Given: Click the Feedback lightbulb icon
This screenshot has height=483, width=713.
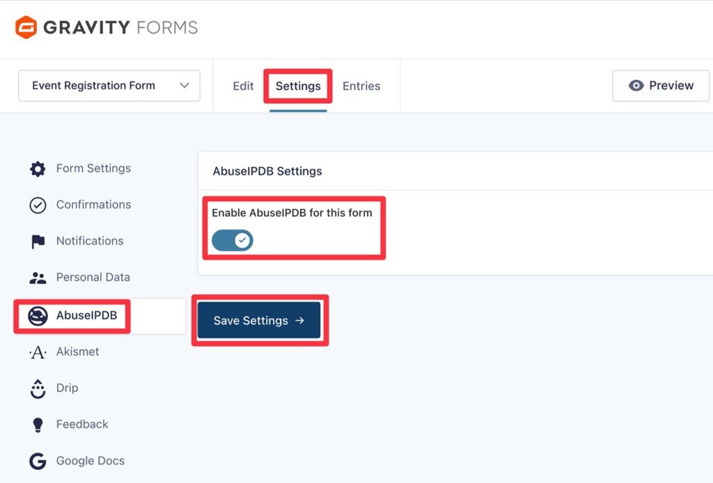Looking at the screenshot, I should pyautogui.click(x=38, y=425).
